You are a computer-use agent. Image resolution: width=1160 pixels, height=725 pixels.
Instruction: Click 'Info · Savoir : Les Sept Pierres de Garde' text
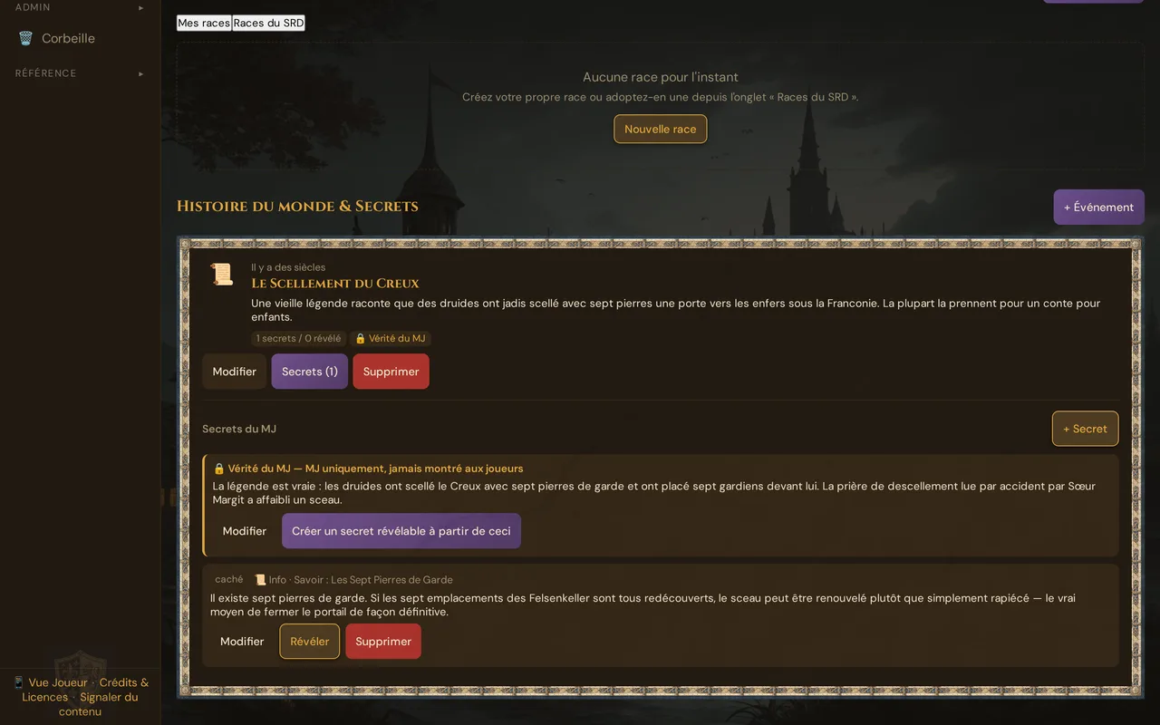(x=361, y=580)
